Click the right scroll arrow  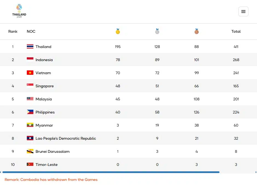(x=256, y=172)
